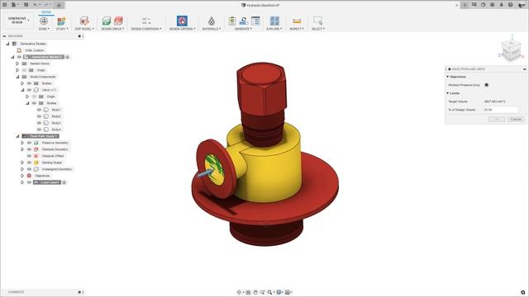The image size is (529, 297).
Task: Toggle visibility of Obstacle Geometry
Action: pos(29,149)
